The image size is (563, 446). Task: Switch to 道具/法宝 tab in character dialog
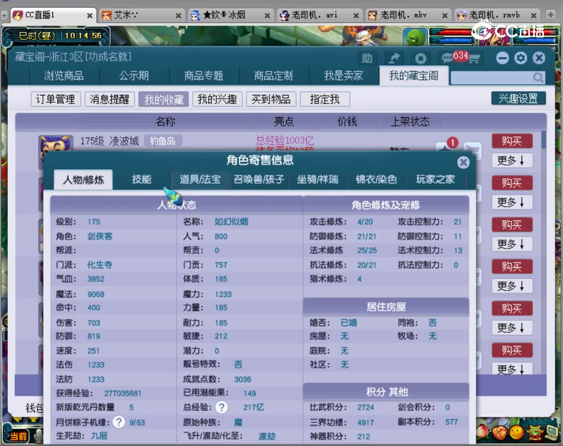(x=200, y=180)
